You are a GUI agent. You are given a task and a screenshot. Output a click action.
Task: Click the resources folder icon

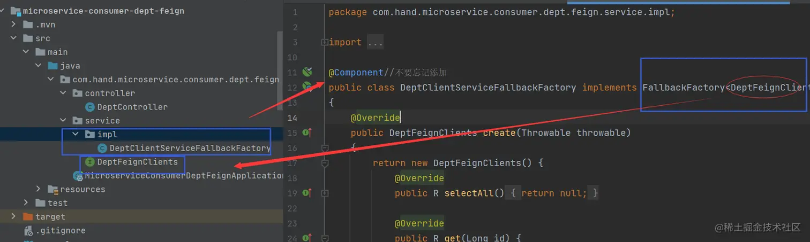point(52,189)
